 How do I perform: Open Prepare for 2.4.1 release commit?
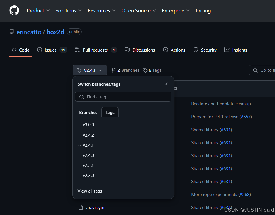tap(215, 117)
